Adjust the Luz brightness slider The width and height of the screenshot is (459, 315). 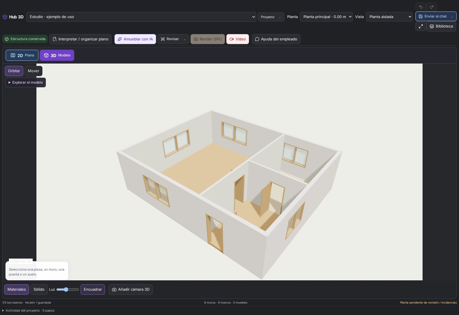[68, 290]
